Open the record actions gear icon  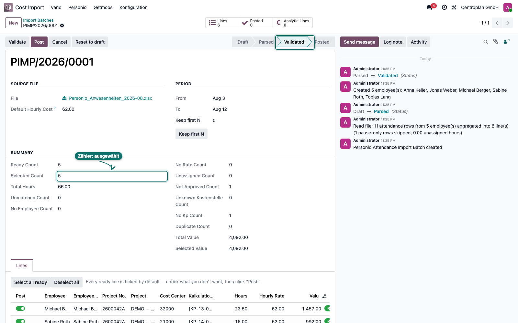[62, 26]
